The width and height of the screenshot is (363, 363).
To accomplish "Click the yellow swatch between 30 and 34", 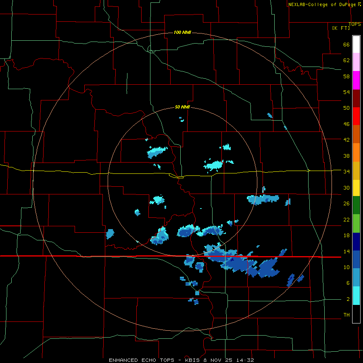I will coord(356,188).
